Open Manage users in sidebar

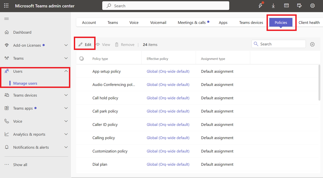click(25, 83)
